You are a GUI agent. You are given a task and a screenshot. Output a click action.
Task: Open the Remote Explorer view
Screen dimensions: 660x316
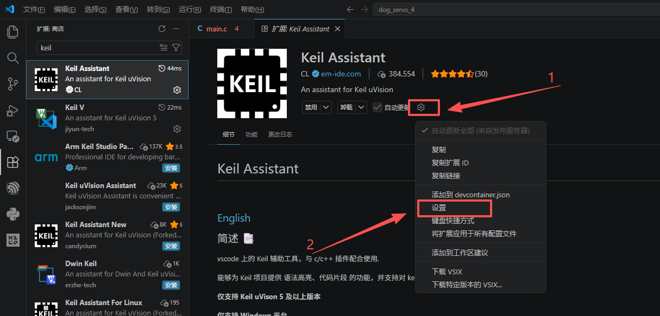[12, 136]
